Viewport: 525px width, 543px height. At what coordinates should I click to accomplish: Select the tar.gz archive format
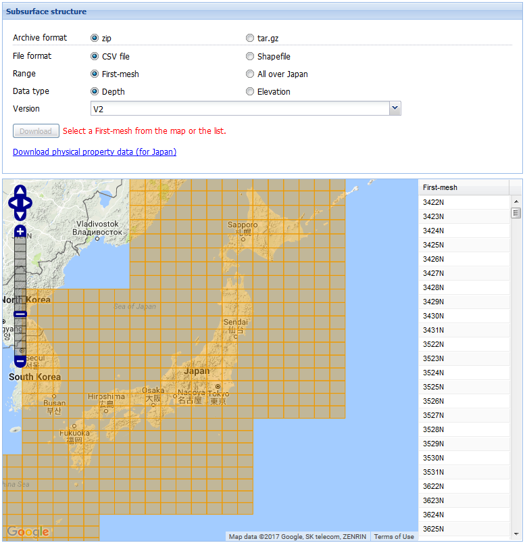coord(251,39)
